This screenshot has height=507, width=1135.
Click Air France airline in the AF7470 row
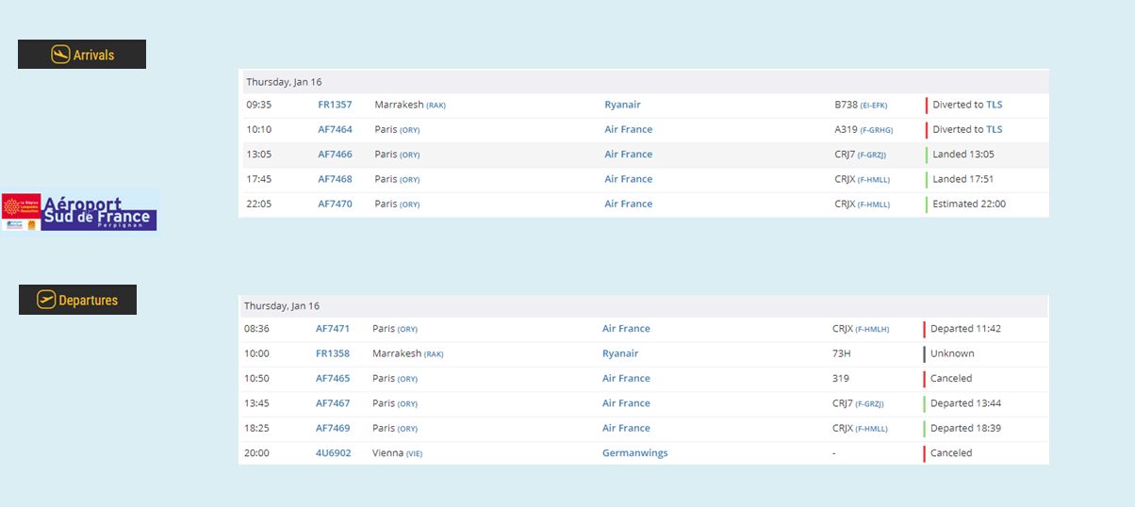coord(628,204)
